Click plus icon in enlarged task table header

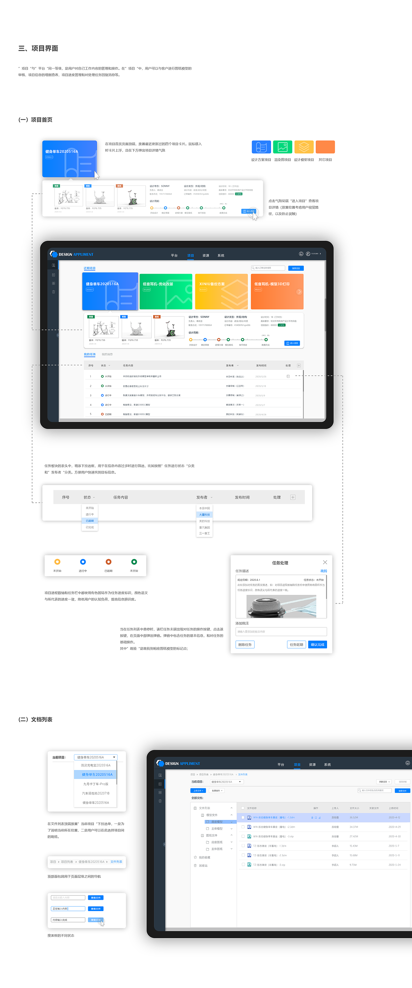click(x=293, y=497)
